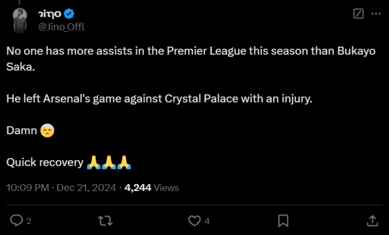
Task: Open the three-dot more options menu
Action: [x=375, y=13]
